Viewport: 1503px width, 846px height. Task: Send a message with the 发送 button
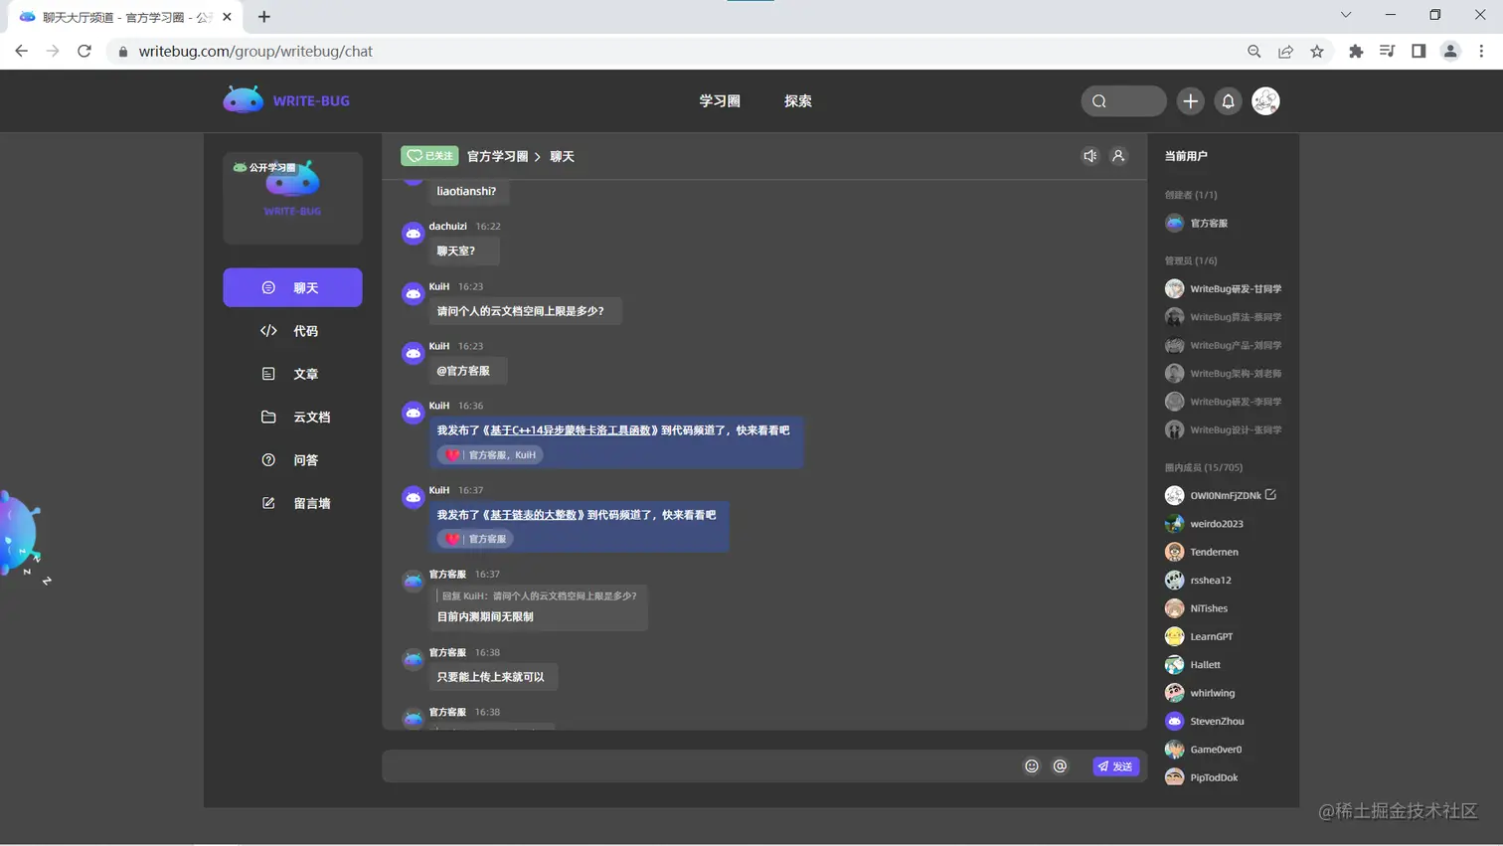point(1113,765)
